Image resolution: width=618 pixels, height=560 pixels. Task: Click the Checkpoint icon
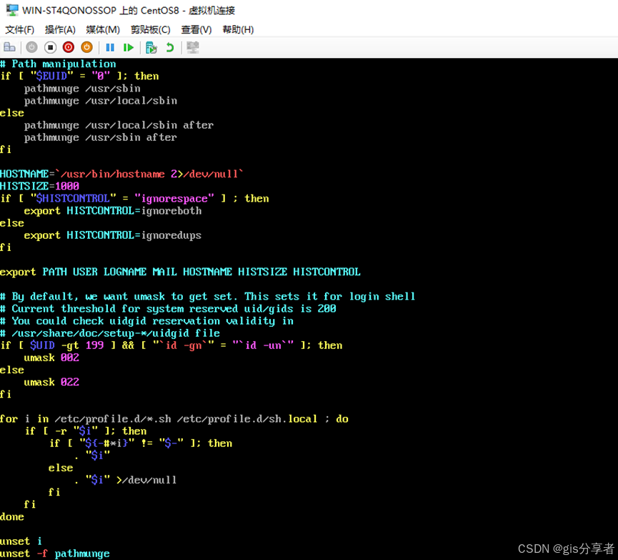(151, 47)
